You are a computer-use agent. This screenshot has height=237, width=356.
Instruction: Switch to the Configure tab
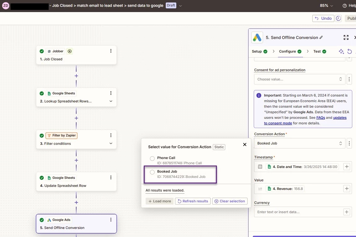tap(290, 51)
